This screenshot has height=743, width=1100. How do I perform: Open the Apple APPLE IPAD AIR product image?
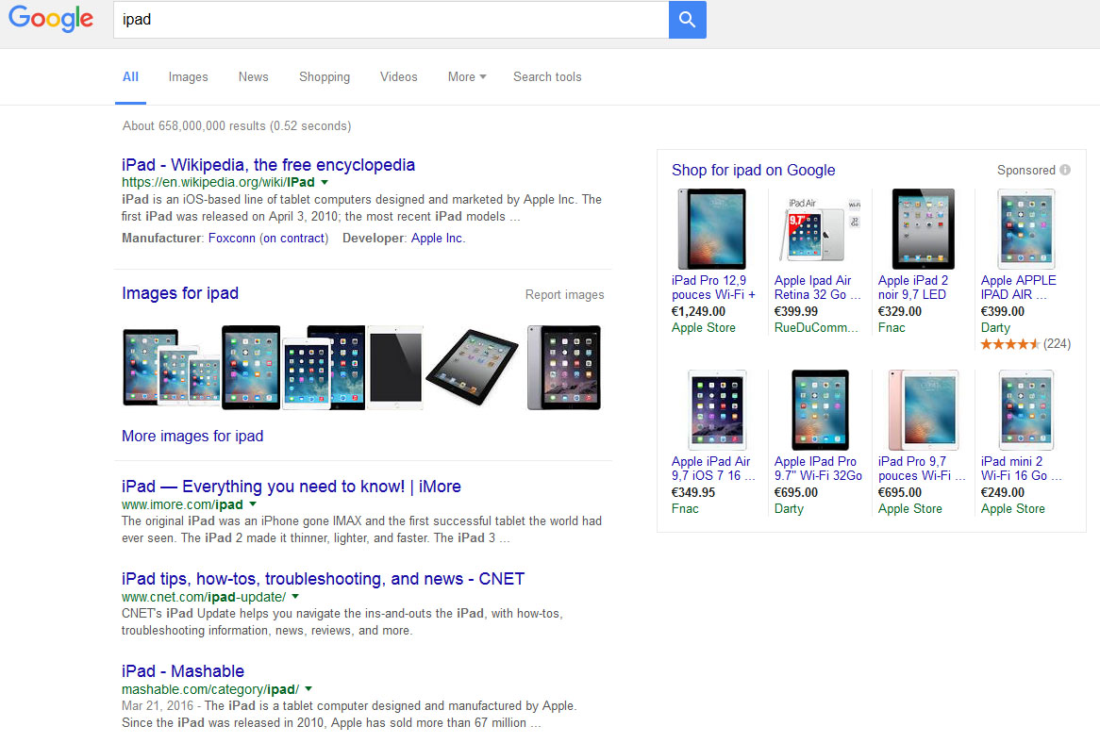(1026, 229)
